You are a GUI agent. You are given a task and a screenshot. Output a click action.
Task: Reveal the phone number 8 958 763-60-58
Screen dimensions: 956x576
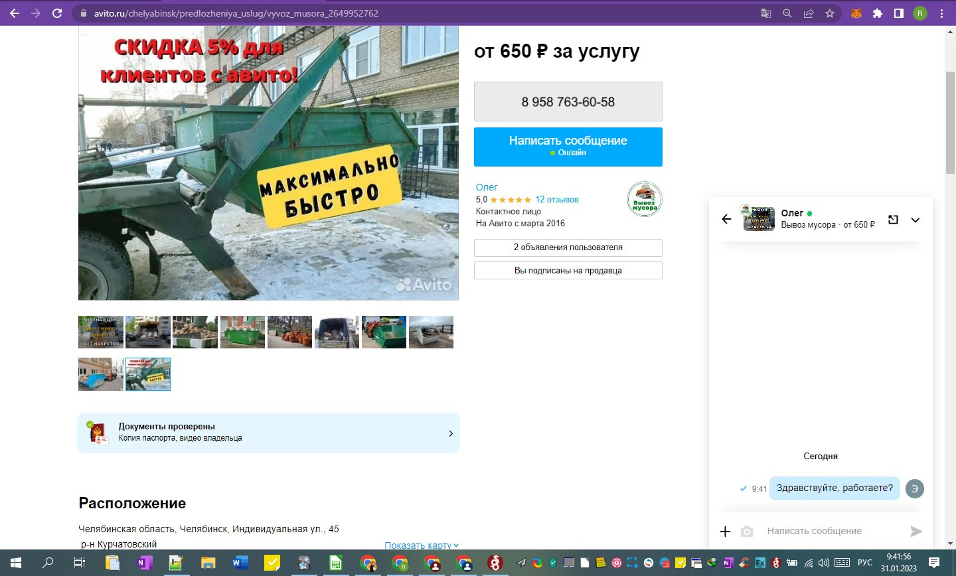(x=568, y=102)
